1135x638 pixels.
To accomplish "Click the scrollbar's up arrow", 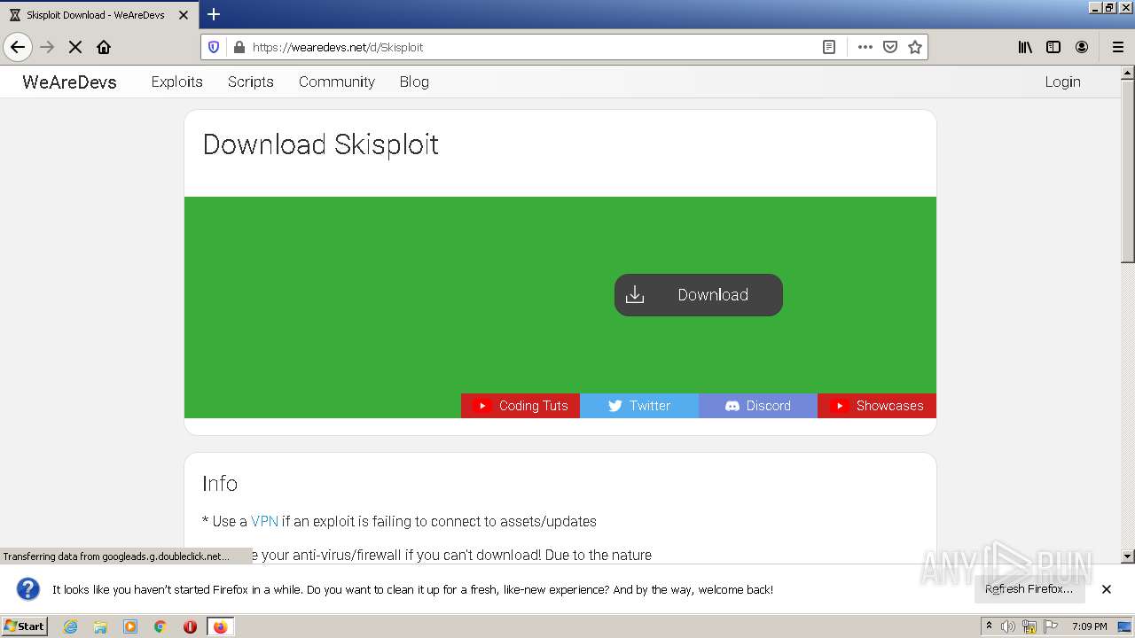I will [1128, 73].
